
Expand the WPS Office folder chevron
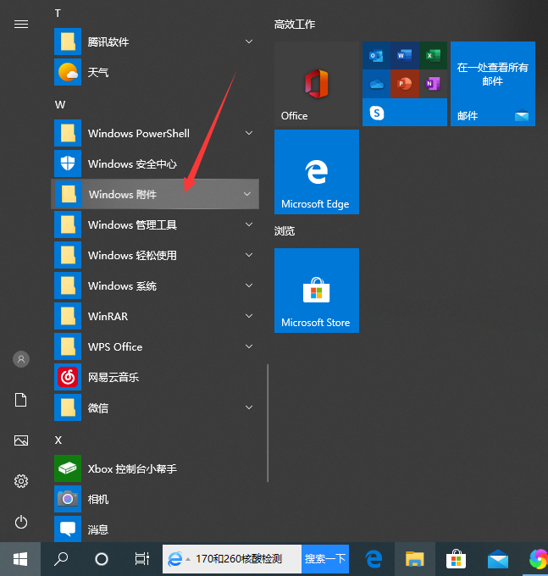click(249, 346)
